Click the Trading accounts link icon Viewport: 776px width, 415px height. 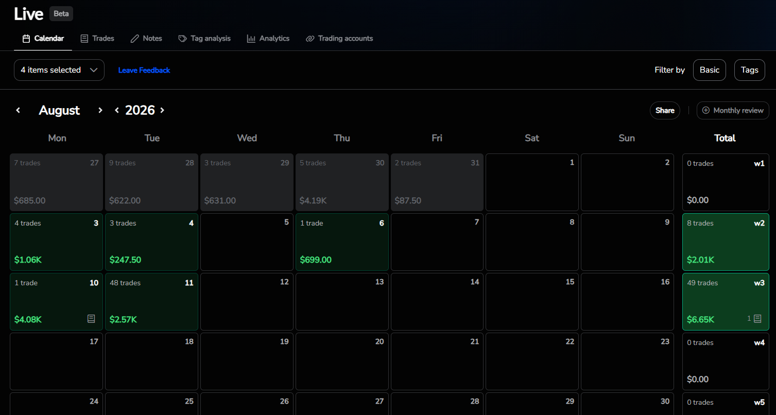click(x=310, y=39)
